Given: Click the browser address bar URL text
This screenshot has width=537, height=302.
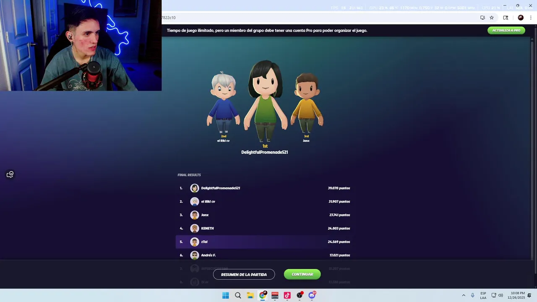Looking at the screenshot, I should [169, 18].
